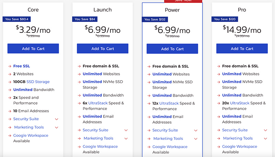Add the Core plan to cart
The height and width of the screenshot is (157, 275).
click(33, 49)
